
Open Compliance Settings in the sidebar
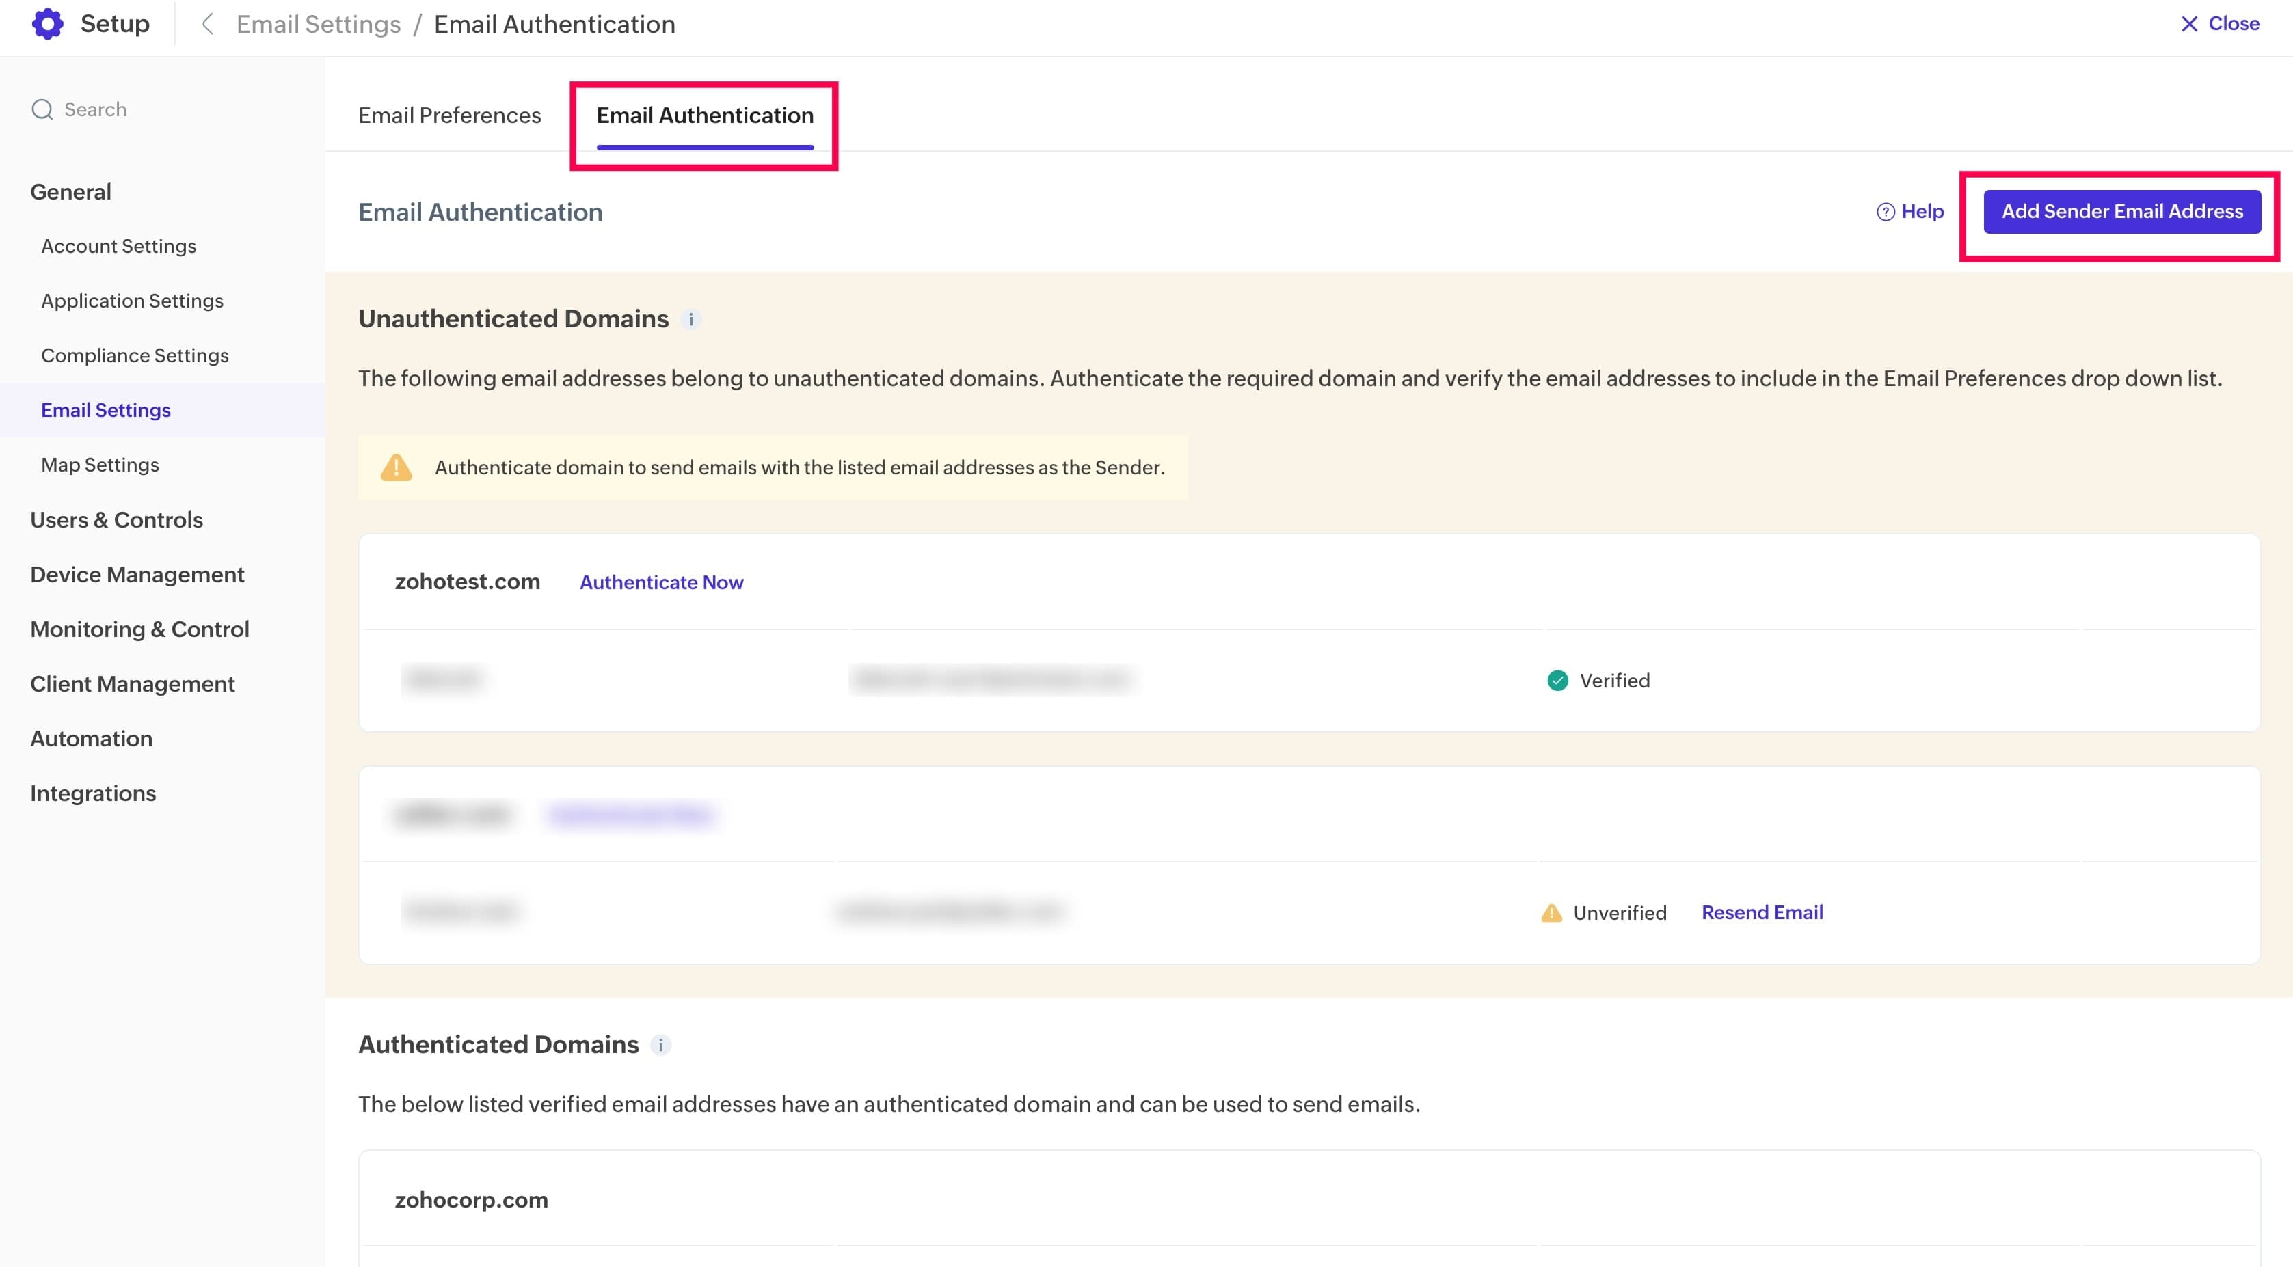(135, 355)
